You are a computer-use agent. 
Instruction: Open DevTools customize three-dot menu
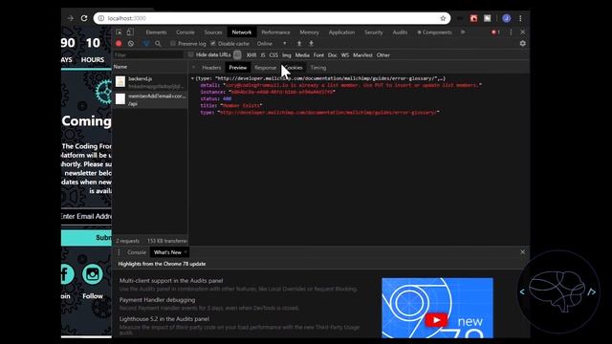[511, 32]
